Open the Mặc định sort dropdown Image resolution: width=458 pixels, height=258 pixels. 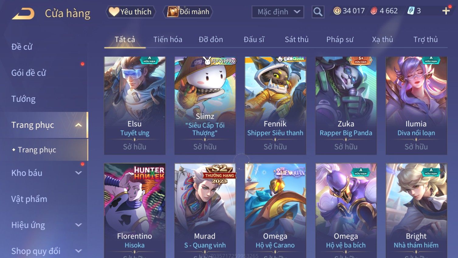coord(278,12)
